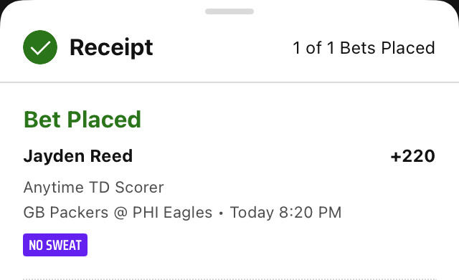Select the Anytime TD Scorer market label
This screenshot has width=459, height=280.
tap(94, 188)
